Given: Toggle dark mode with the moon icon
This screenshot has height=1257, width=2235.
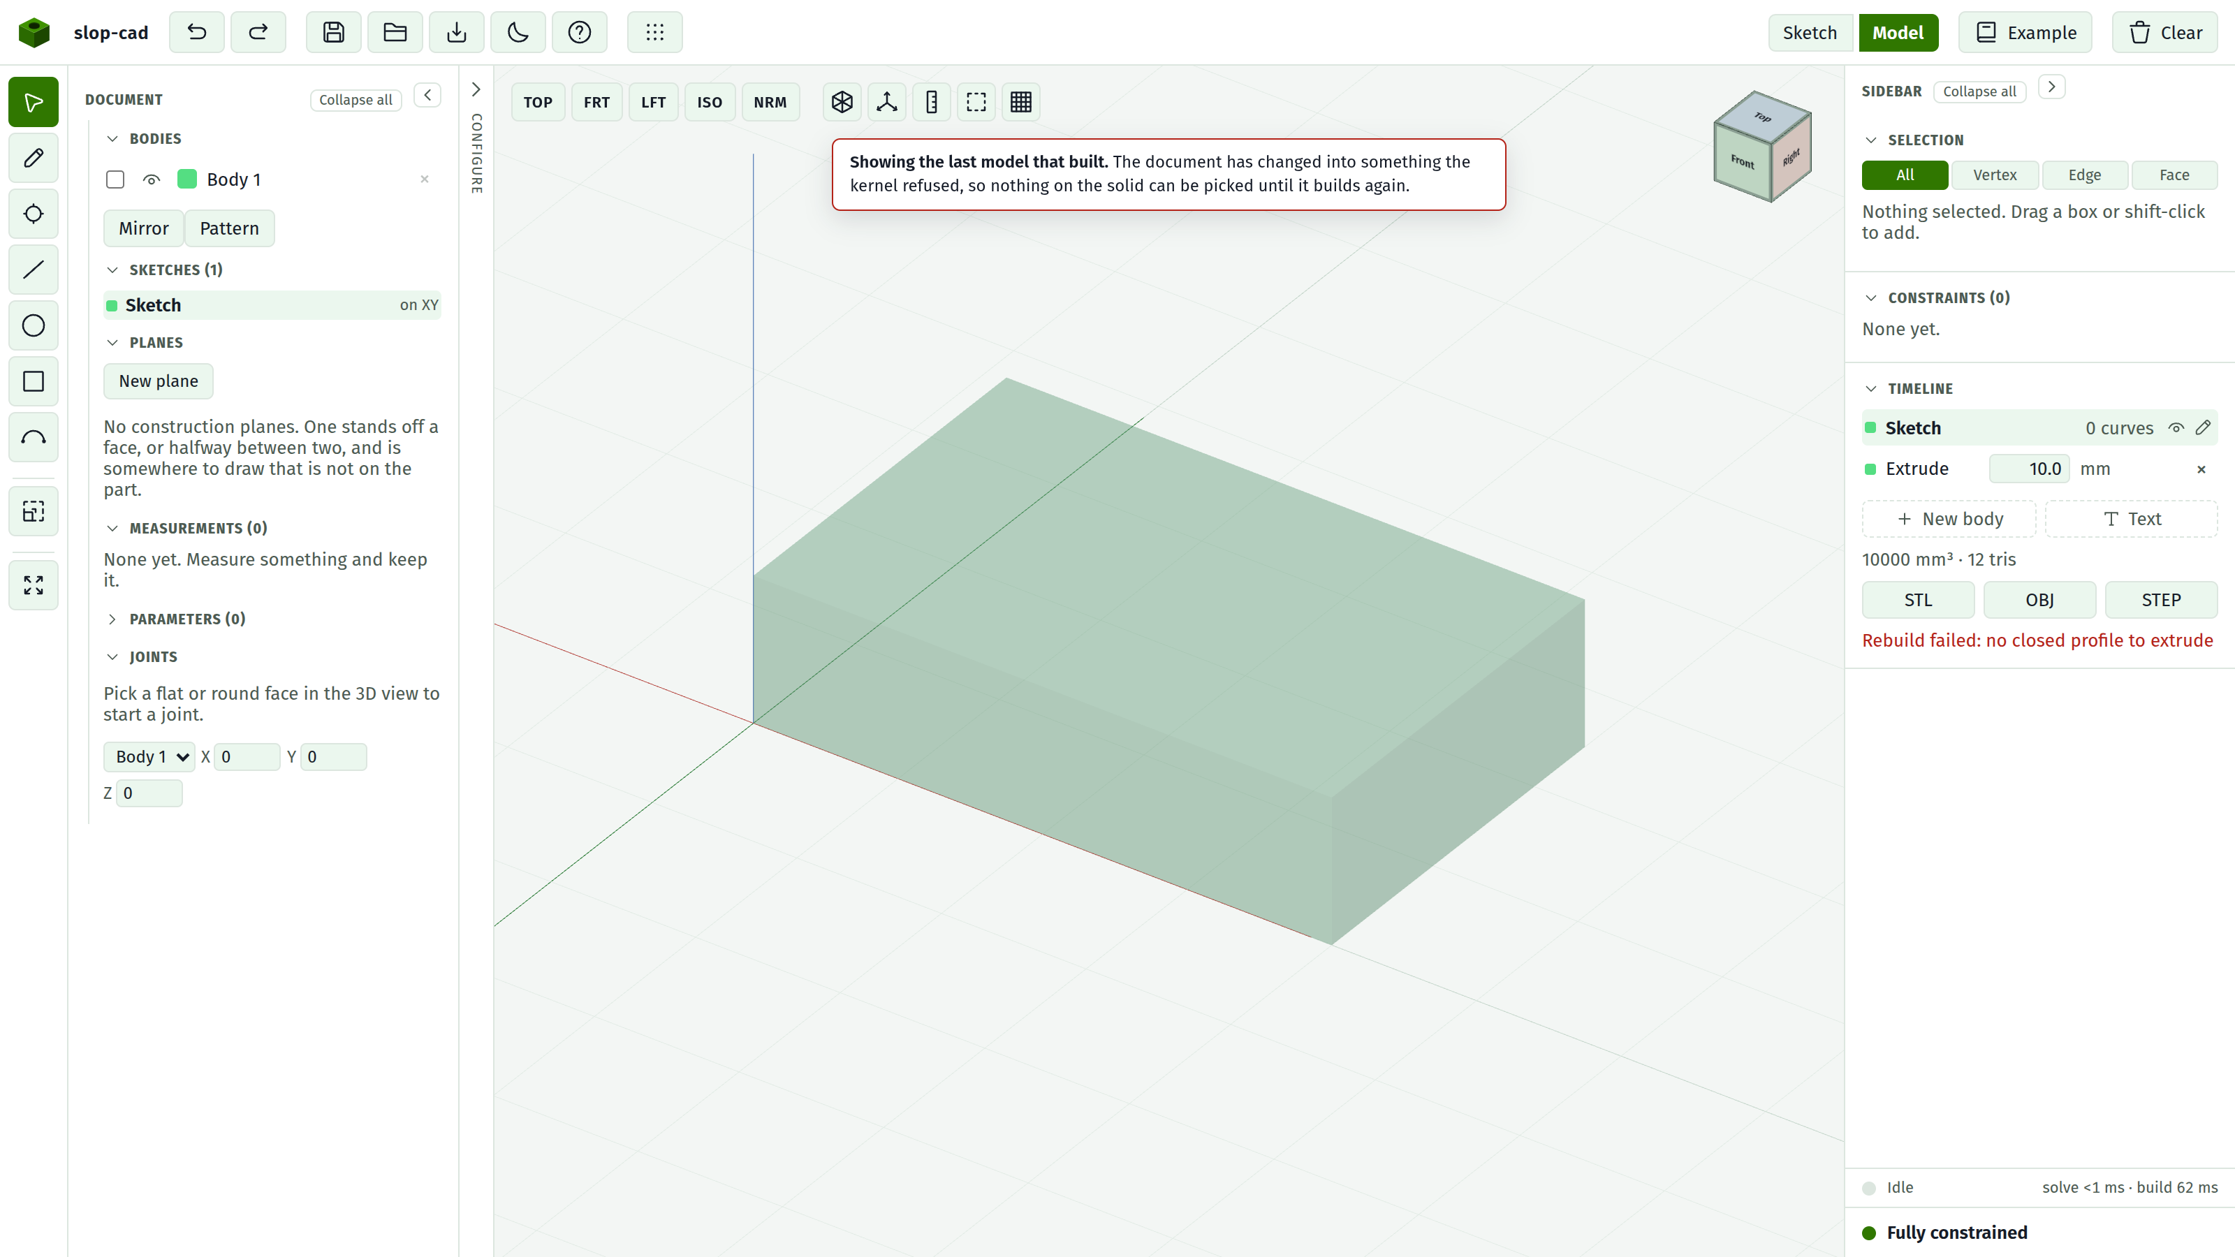Looking at the screenshot, I should (518, 32).
